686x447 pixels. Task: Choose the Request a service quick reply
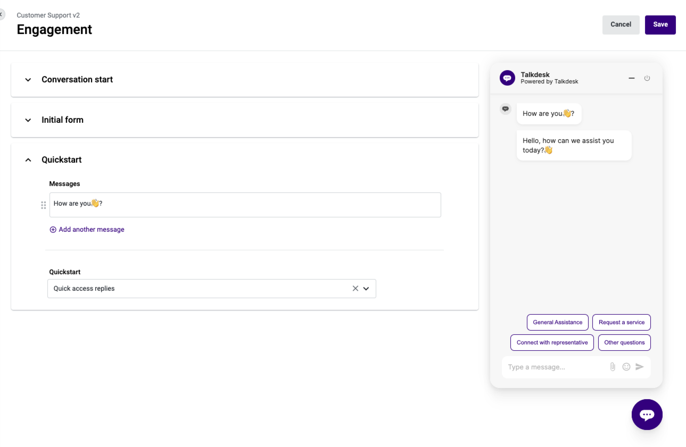point(621,322)
